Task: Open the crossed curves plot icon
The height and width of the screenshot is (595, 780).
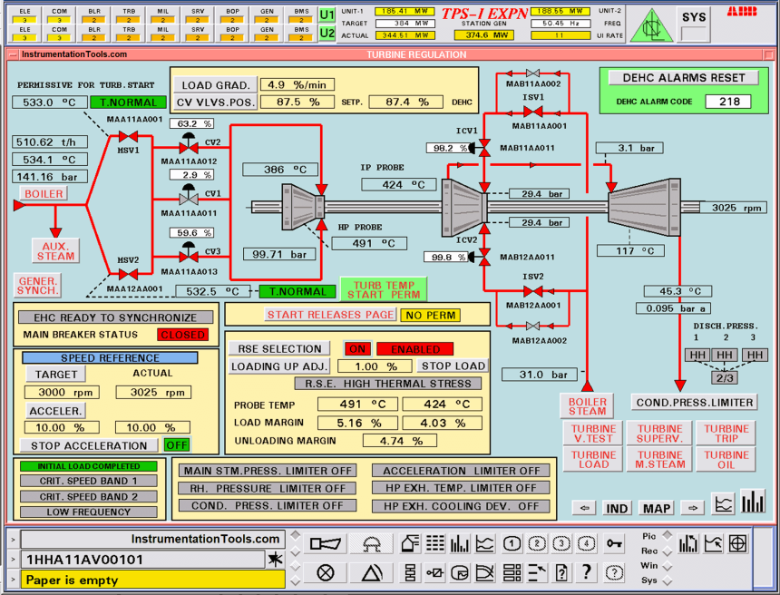Action: (x=485, y=572)
